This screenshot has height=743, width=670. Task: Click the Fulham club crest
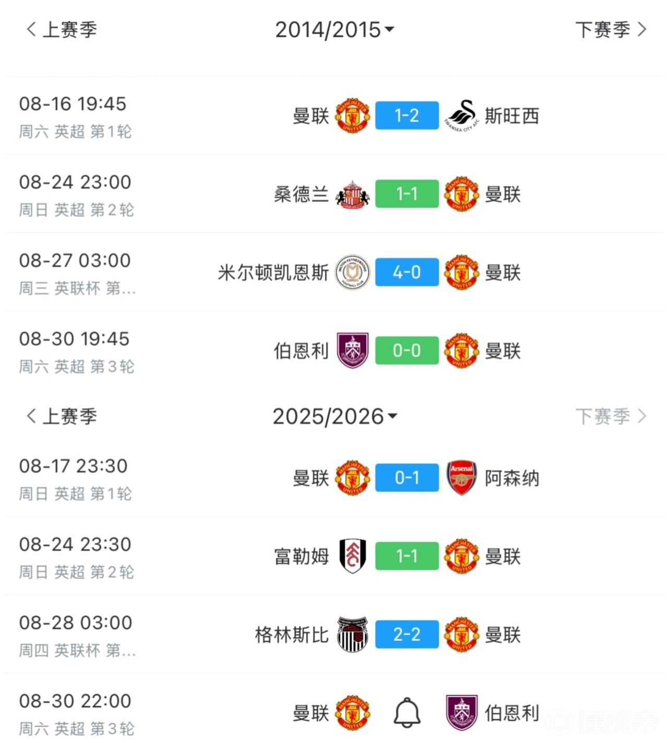(353, 556)
